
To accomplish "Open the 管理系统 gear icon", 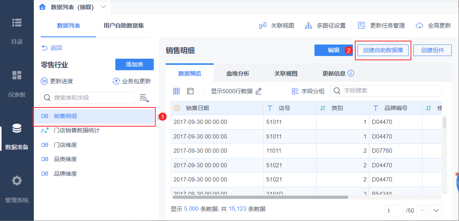I will [17, 181].
